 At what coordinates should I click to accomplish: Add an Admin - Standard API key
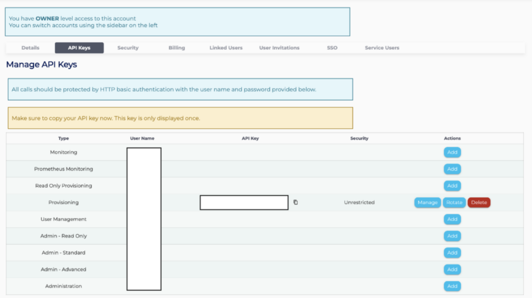(452, 253)
